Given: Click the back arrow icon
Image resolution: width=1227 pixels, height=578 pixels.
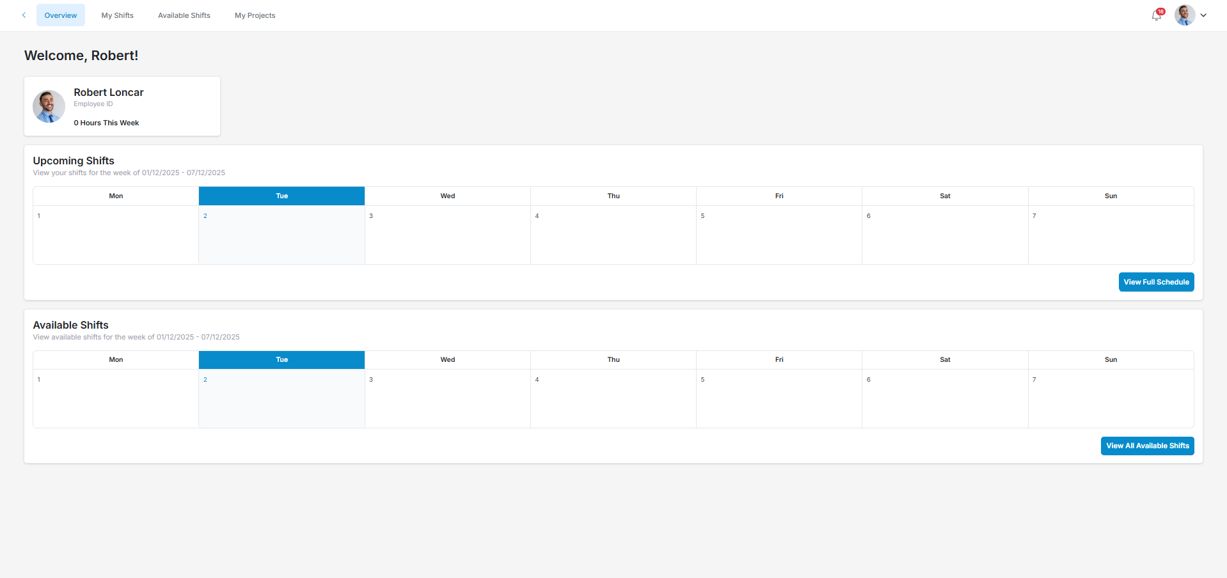Looking at the screenshot, I should click(24, 15).
